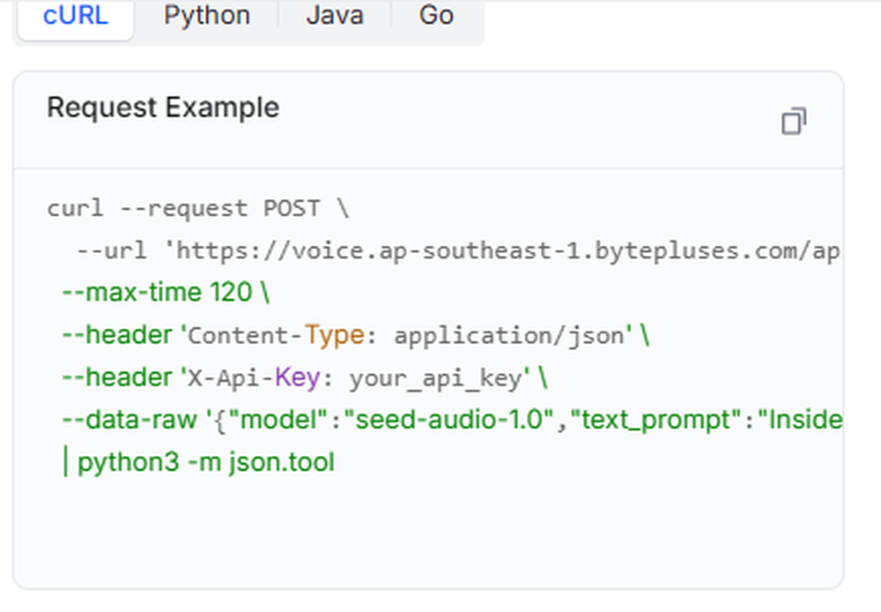Select the Java tab
This screenshot has height=612, width=881.
(335, 16)
